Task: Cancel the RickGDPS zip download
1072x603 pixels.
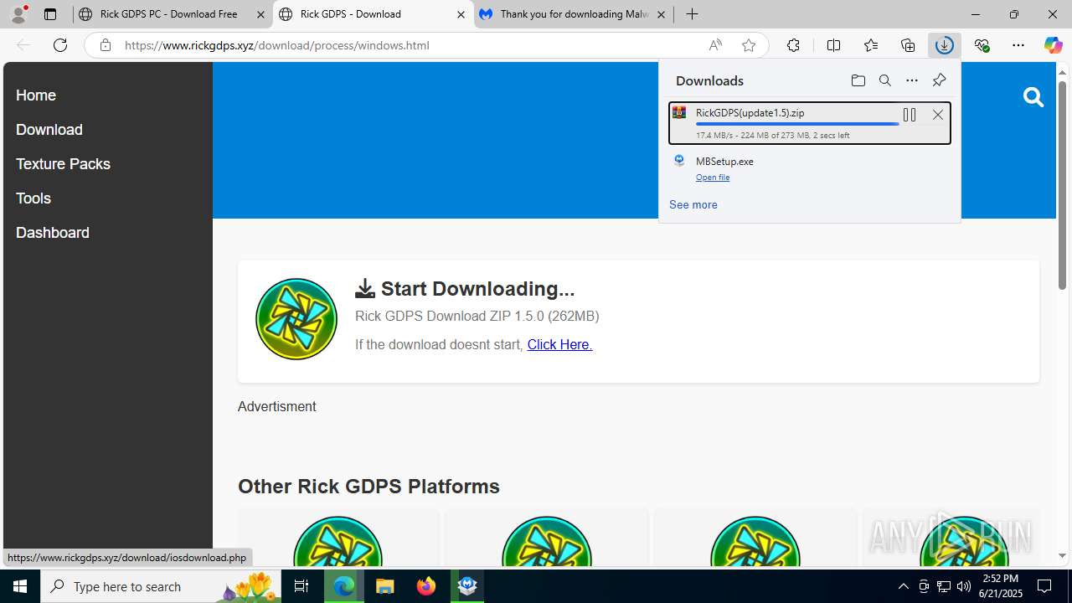Action: (x=938, y=115)
